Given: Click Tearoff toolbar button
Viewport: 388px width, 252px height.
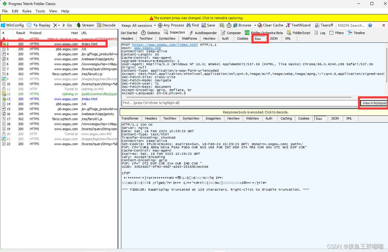Looking at the screenshot, I should coord(324,25).
